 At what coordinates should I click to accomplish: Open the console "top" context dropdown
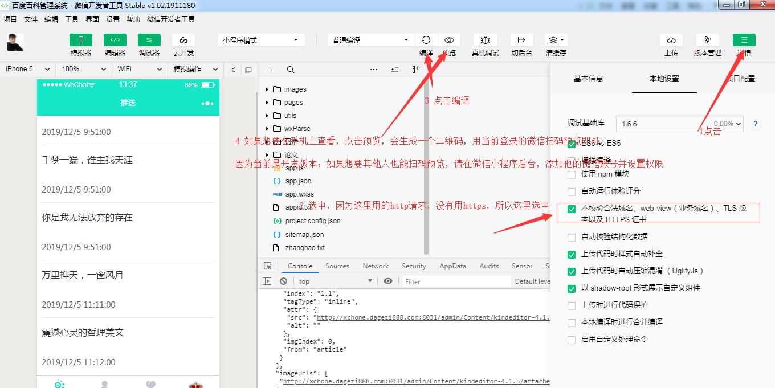335,281
